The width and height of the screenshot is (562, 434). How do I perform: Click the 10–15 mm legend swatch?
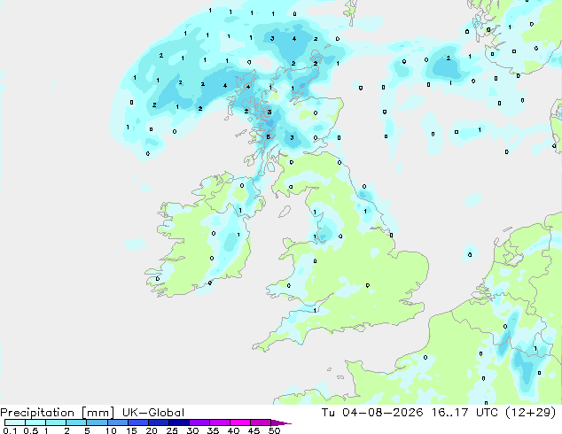[117, 422]
